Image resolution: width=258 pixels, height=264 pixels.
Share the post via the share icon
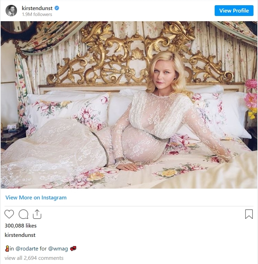pos(37,214)
